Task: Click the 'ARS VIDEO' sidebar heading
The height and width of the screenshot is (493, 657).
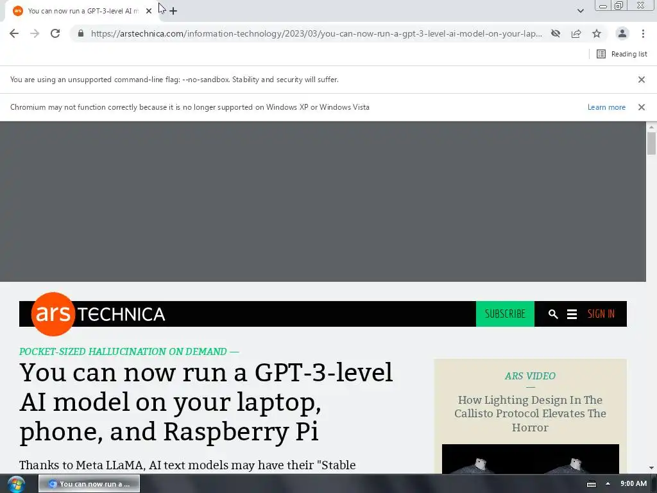Action: click(x=530, y=376)
